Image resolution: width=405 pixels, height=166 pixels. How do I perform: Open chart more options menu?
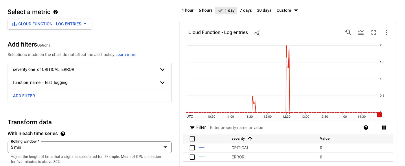pyautogui.click(x=386, y=33)
